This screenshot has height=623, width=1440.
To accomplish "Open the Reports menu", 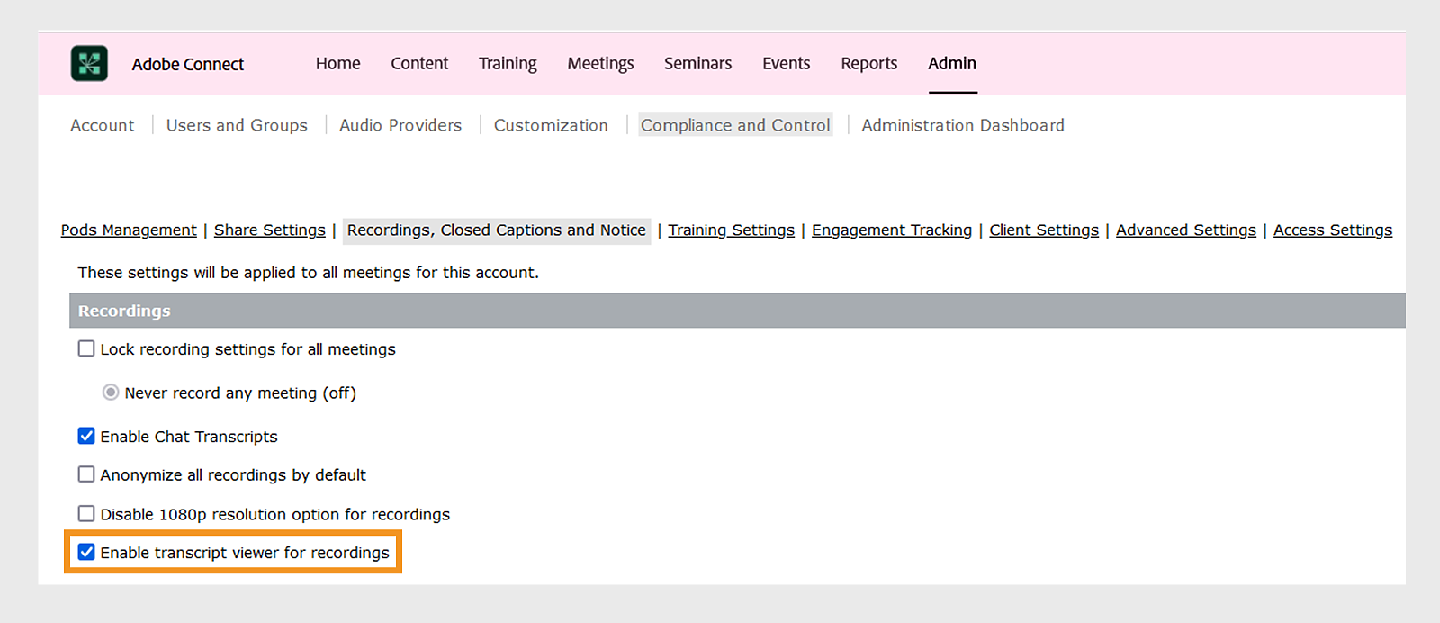I will pyautogui.click(x=868, y=64).
